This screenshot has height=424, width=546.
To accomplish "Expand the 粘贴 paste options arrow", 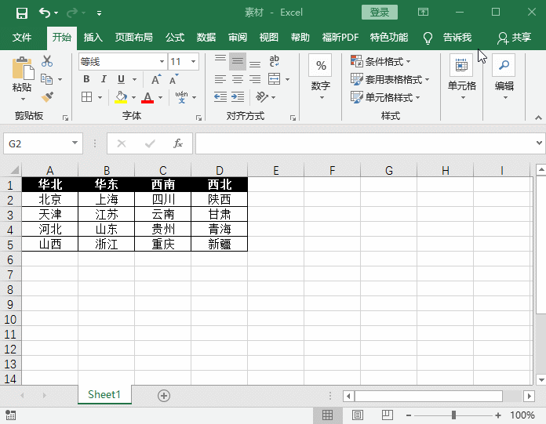I will [x=23, y=99].
